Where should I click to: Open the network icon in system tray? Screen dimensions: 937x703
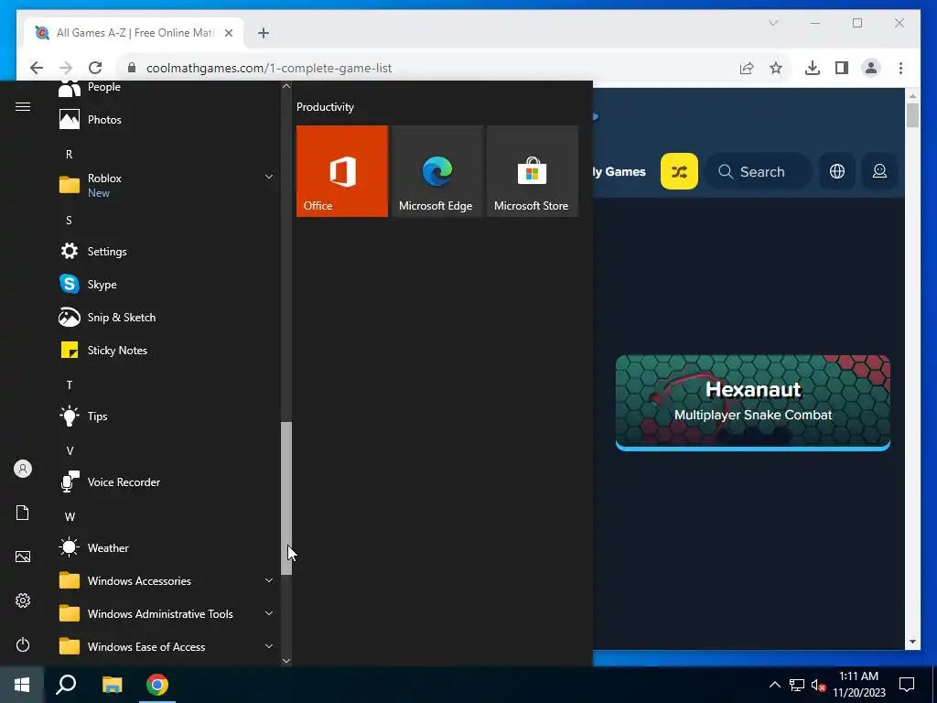797,685
